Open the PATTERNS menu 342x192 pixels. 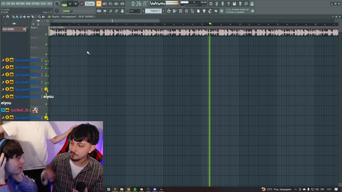[x=20, y=4]
